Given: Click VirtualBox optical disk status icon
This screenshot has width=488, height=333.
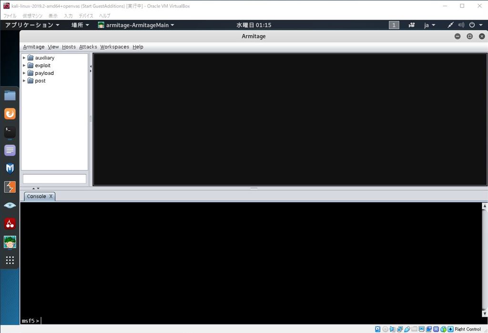Looking at the screenshot, I should pos(385,329).
